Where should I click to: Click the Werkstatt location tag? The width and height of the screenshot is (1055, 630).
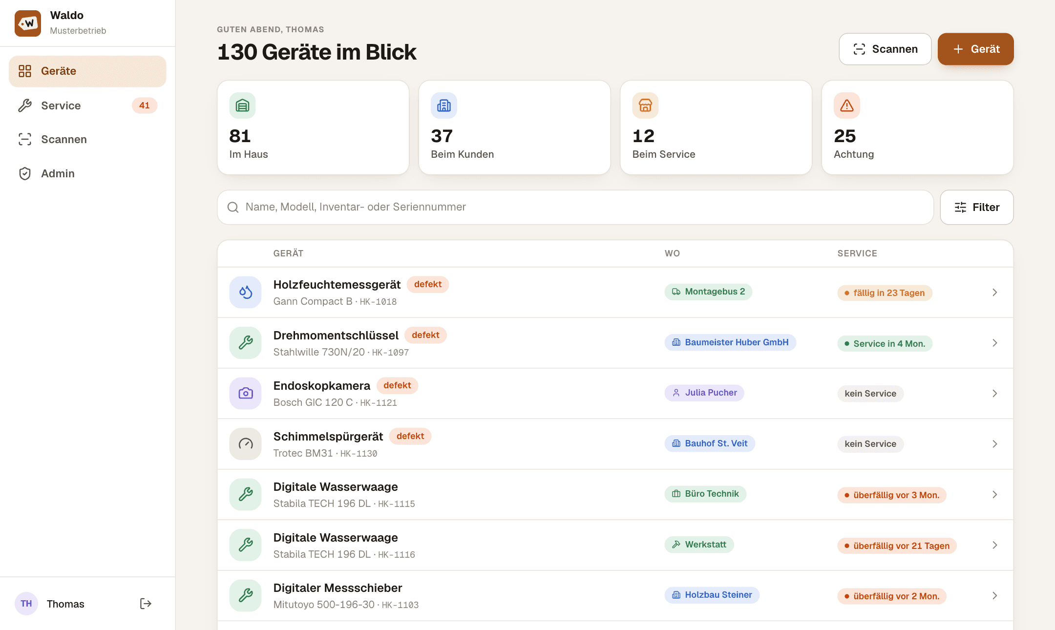click(x=699, y=545)
